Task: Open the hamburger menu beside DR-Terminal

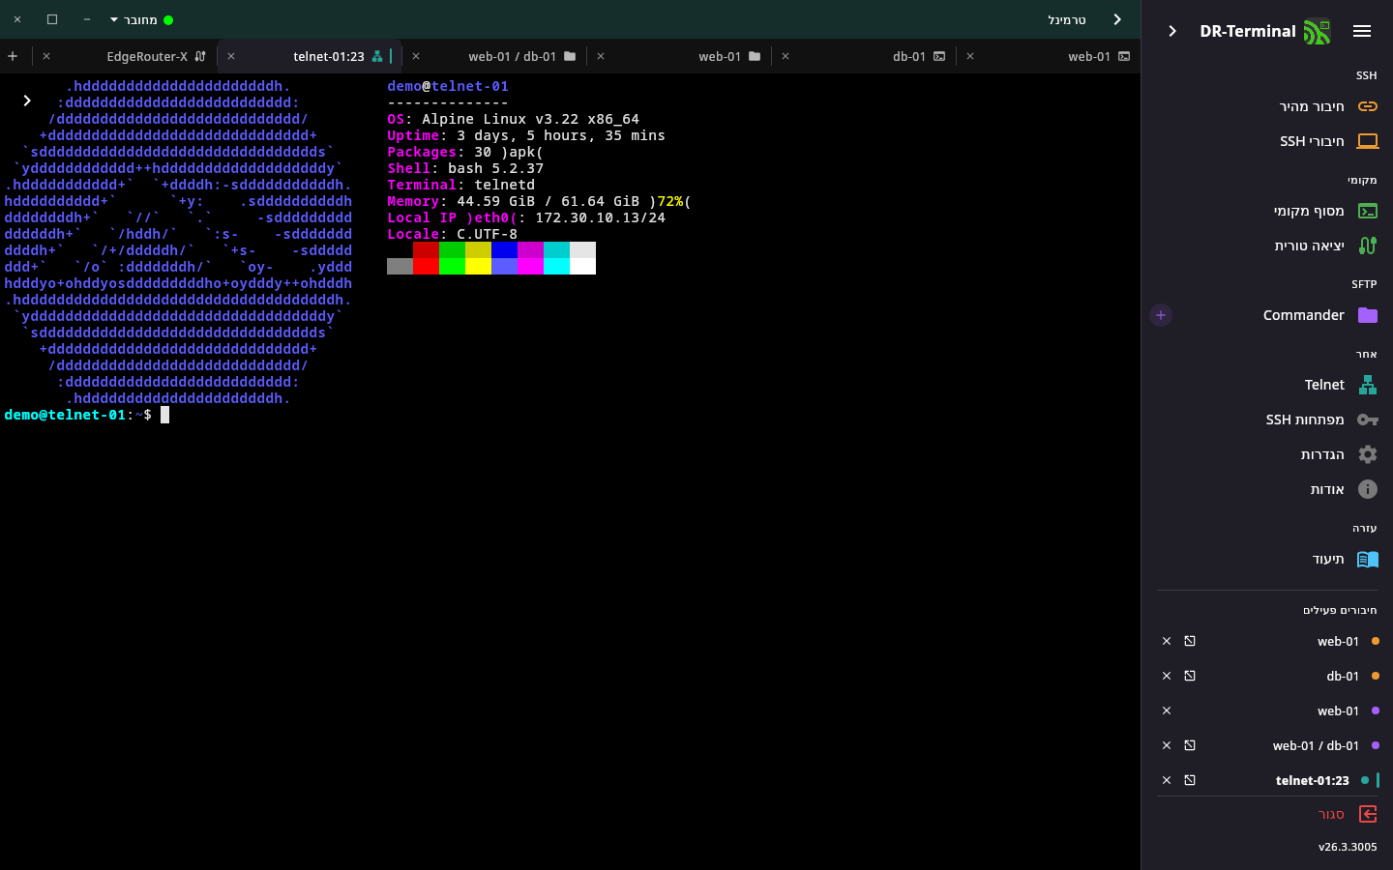Action: [1362, 31]
